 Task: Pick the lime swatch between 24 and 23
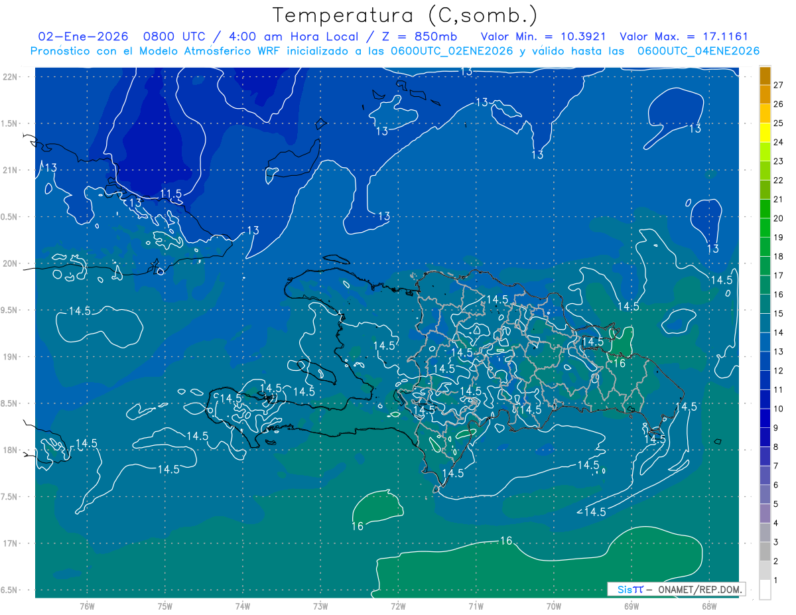pos(765,152)
